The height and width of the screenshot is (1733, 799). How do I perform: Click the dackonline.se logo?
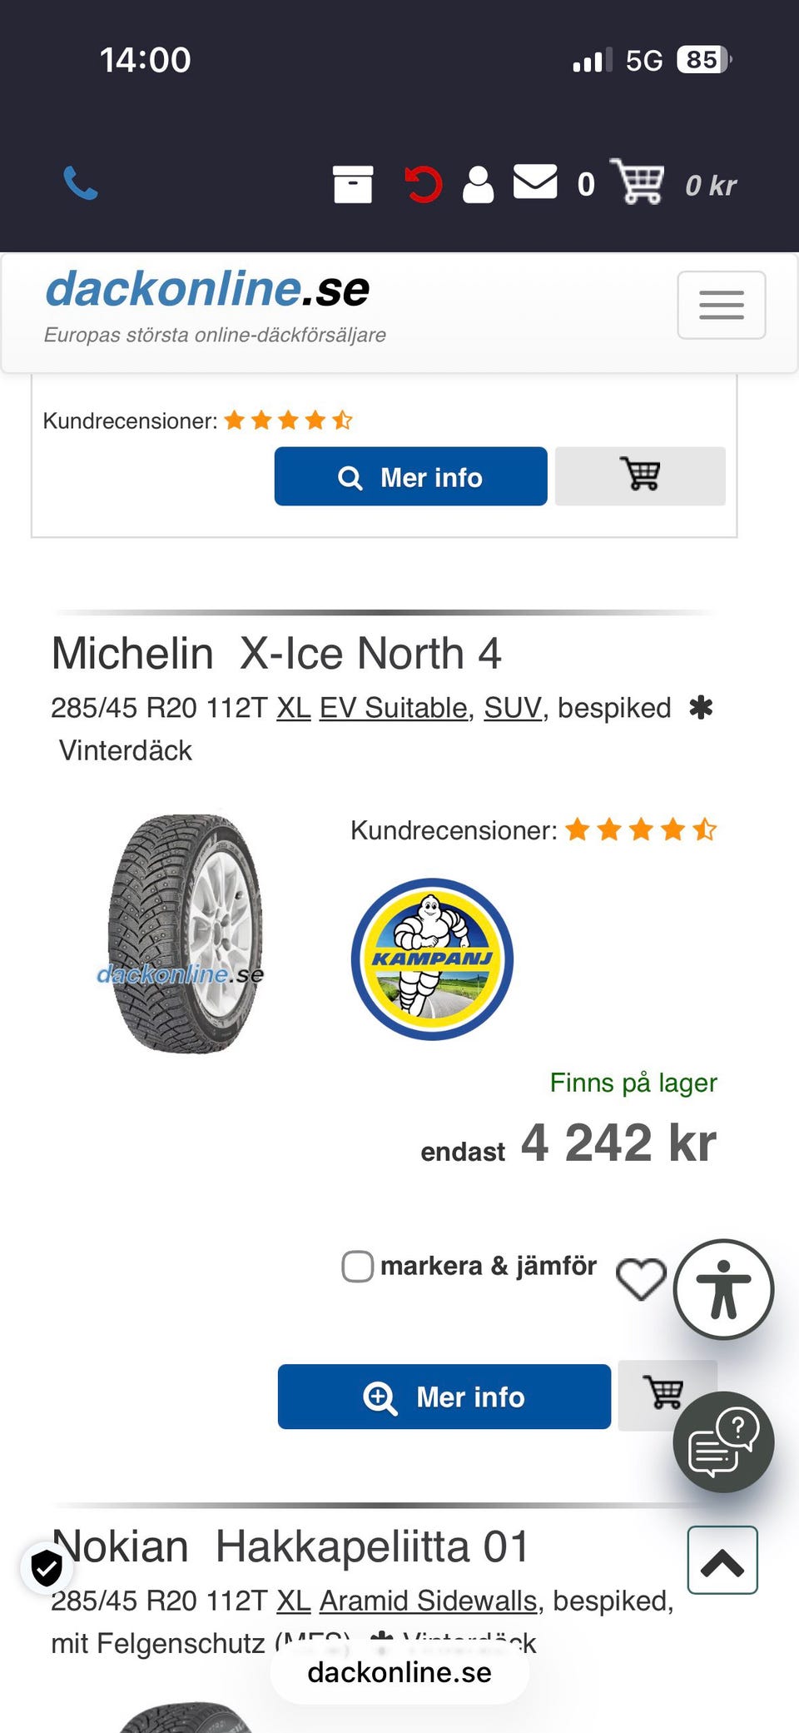pyautogui.click(x=207, y=289)
